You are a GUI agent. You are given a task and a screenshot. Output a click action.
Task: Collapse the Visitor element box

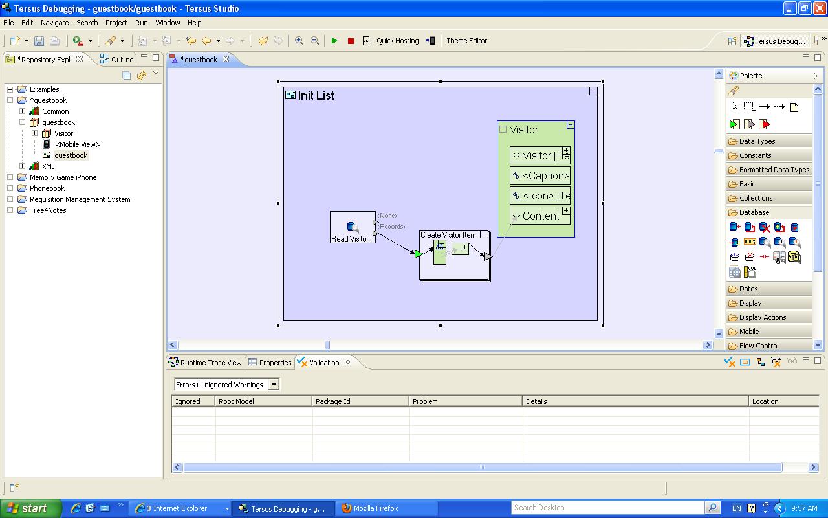571,124
